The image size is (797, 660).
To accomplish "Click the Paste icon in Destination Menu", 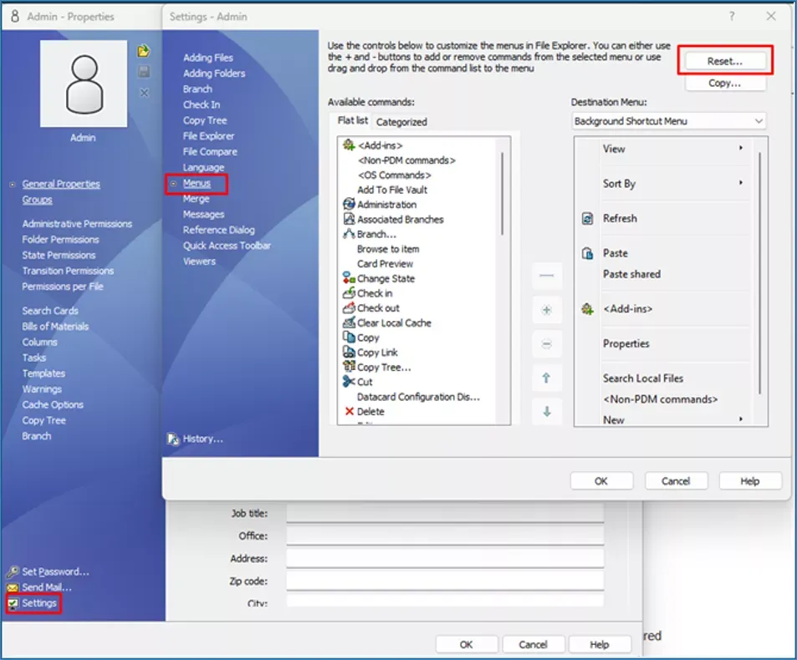I will [587, 253].
